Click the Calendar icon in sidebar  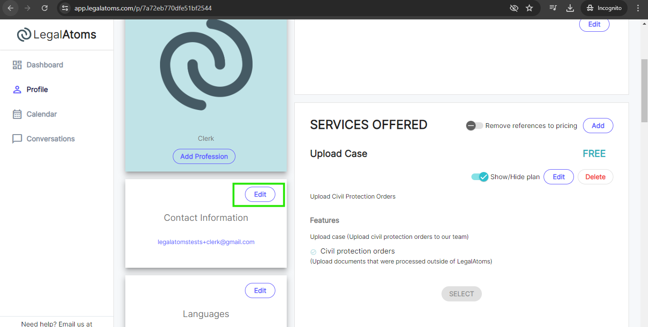click(17, 114)
